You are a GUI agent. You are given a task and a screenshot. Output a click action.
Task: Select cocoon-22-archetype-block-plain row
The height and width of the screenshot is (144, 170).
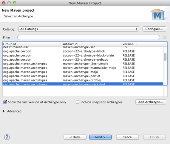83,55
